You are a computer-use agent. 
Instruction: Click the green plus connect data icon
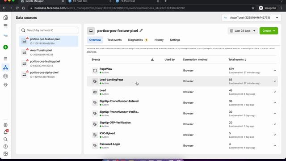[5, 47]
